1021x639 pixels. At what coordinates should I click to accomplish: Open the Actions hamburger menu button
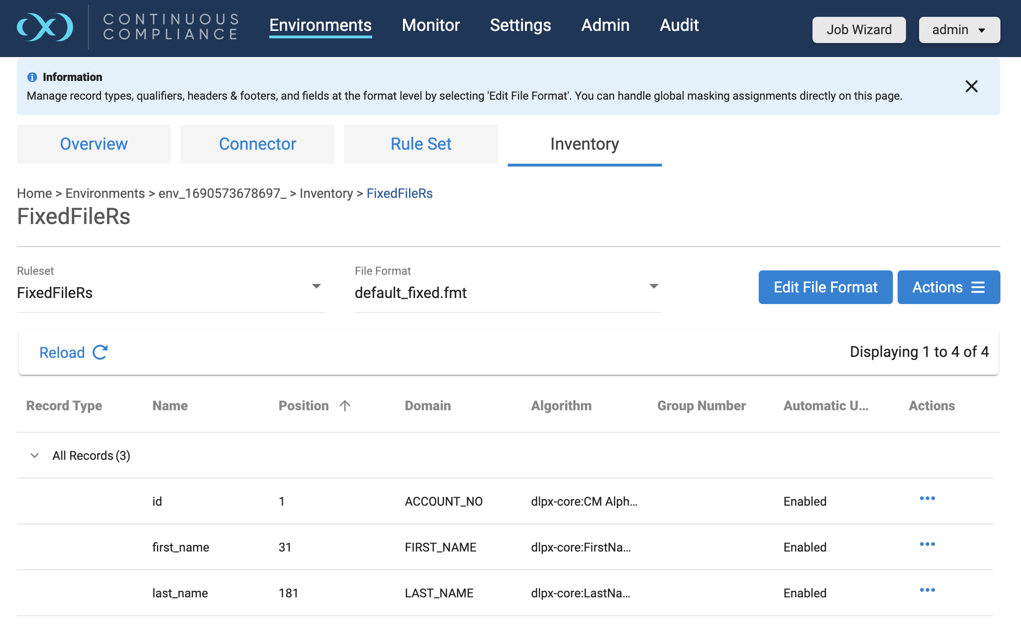click(x=949, y=287)
